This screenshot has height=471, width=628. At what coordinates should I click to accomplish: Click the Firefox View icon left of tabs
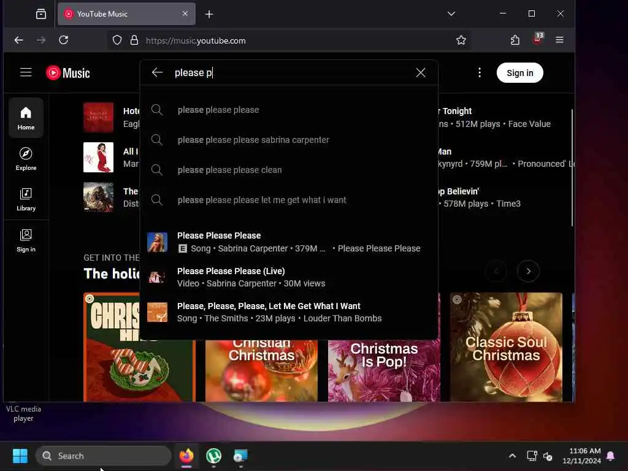[41, 14]
